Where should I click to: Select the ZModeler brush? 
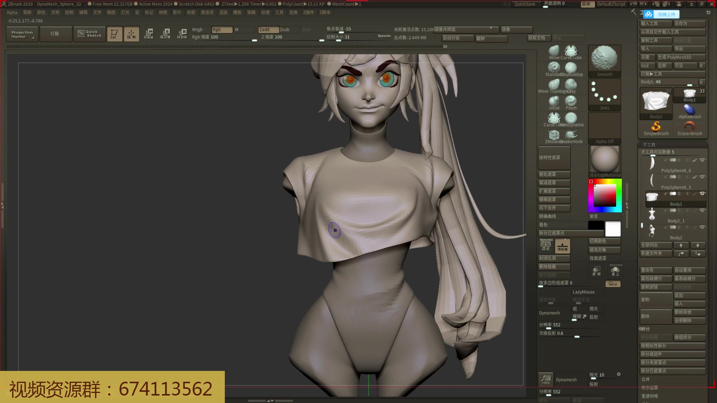click(x=553, y=134)
